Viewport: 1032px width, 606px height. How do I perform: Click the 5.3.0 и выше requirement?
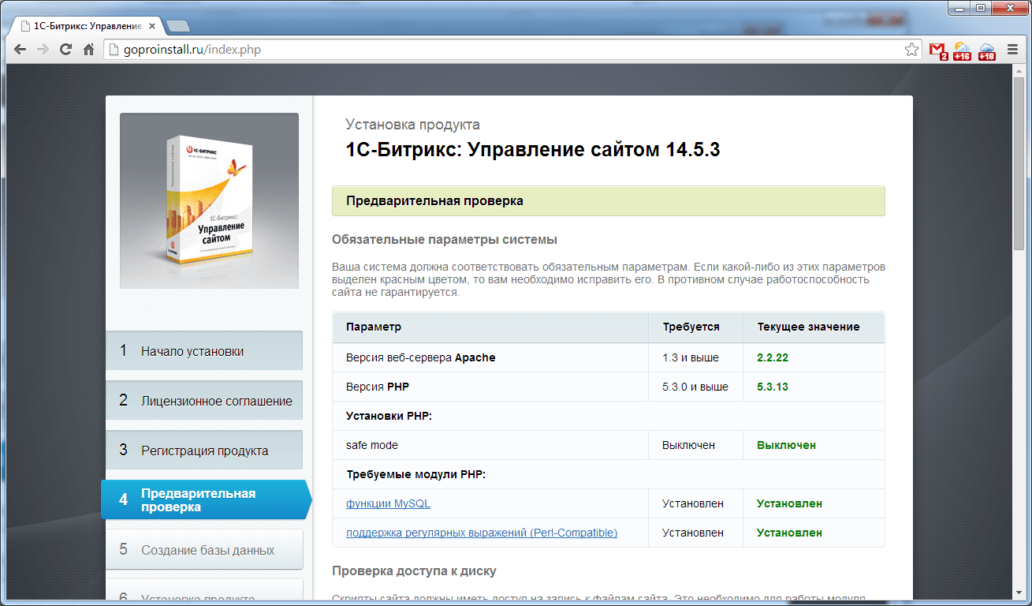695,387
